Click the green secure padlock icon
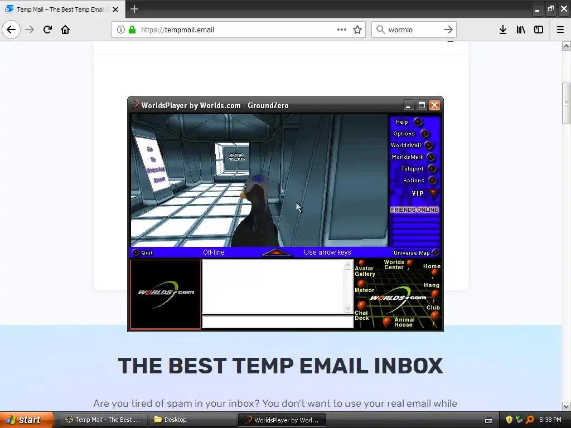This screenshot has width=571, height=428. pos(132,30)
